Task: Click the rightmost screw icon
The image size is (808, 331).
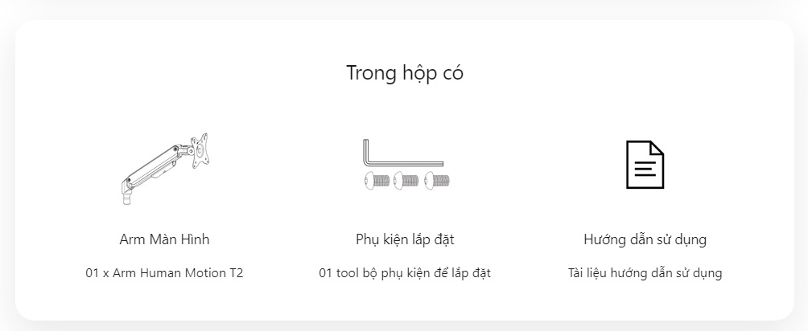Action: (x=436, y=182)
